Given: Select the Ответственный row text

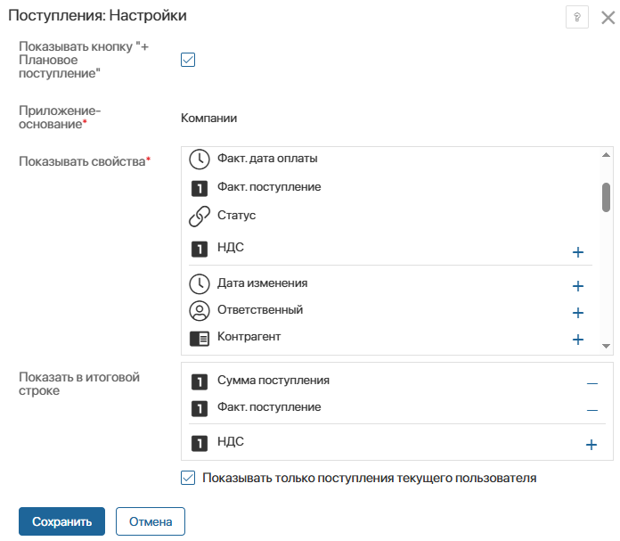Looking at the screenshot, I should [260, 309].
